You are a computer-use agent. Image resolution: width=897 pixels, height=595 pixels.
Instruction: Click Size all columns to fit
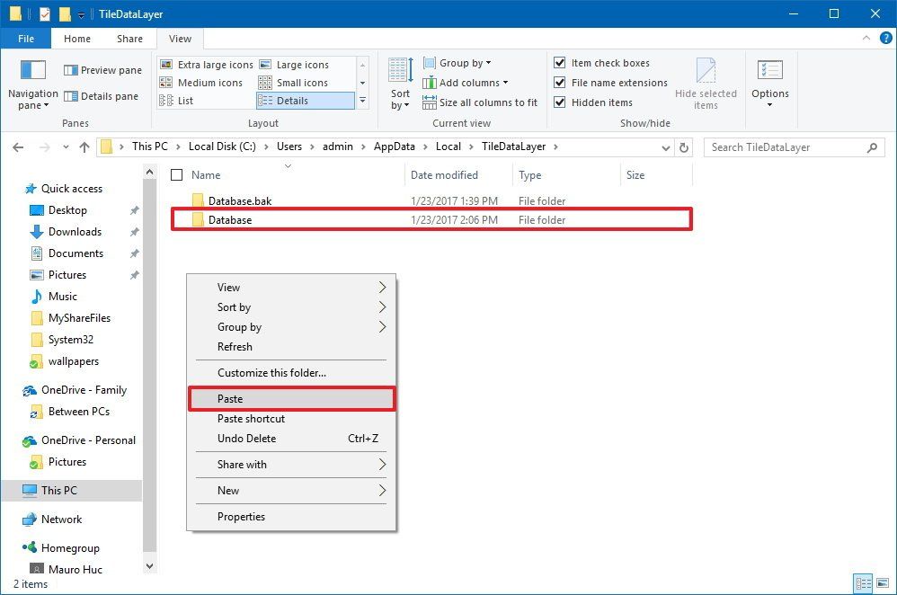(x=480, y=102)
